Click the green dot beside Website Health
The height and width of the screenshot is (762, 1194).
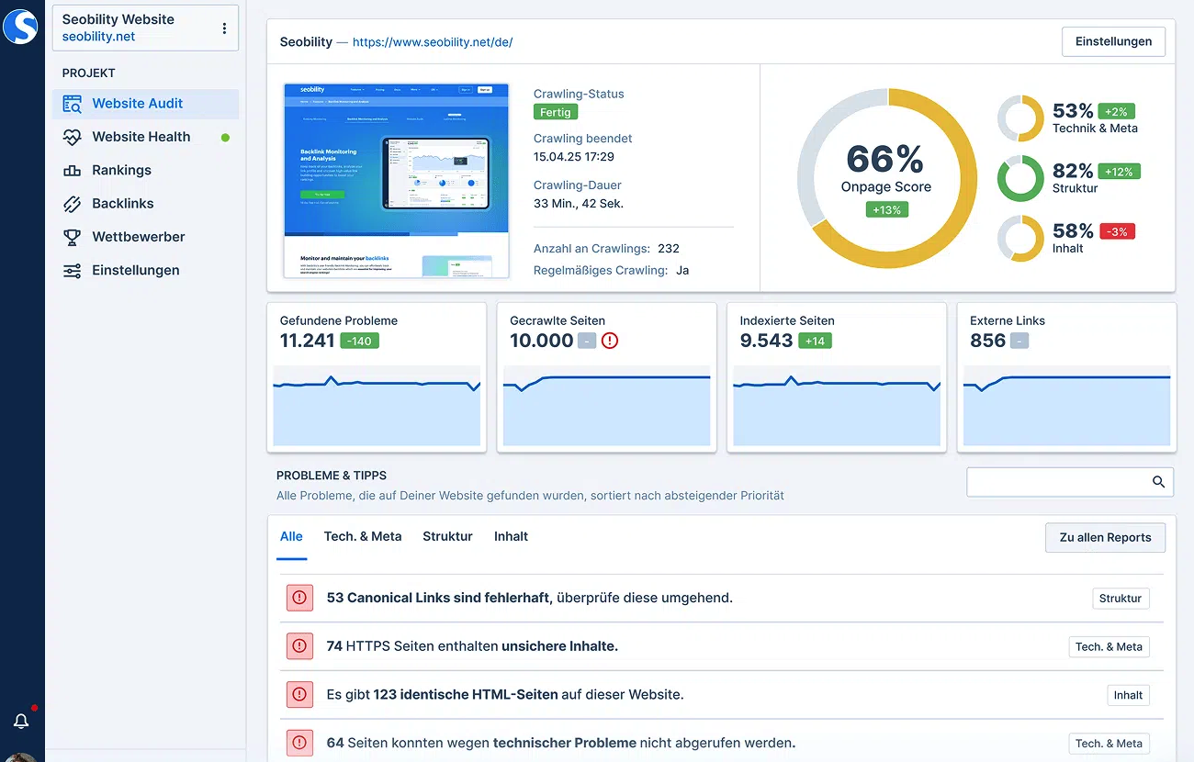[225, 138]
